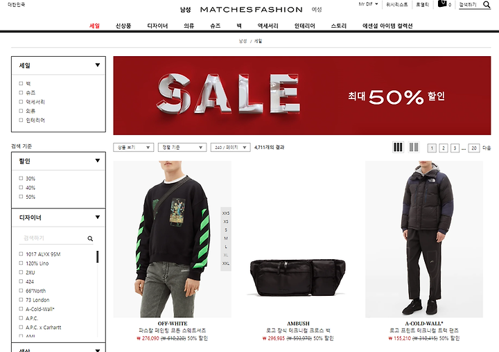This screenshot has width=499, height=352.
Task: Check the 50% discount filter
Action: [21, 197]
